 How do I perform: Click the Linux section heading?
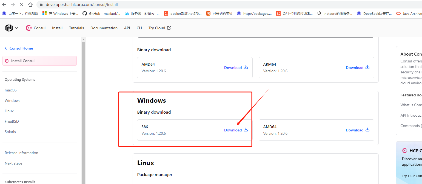coord(146,163)
